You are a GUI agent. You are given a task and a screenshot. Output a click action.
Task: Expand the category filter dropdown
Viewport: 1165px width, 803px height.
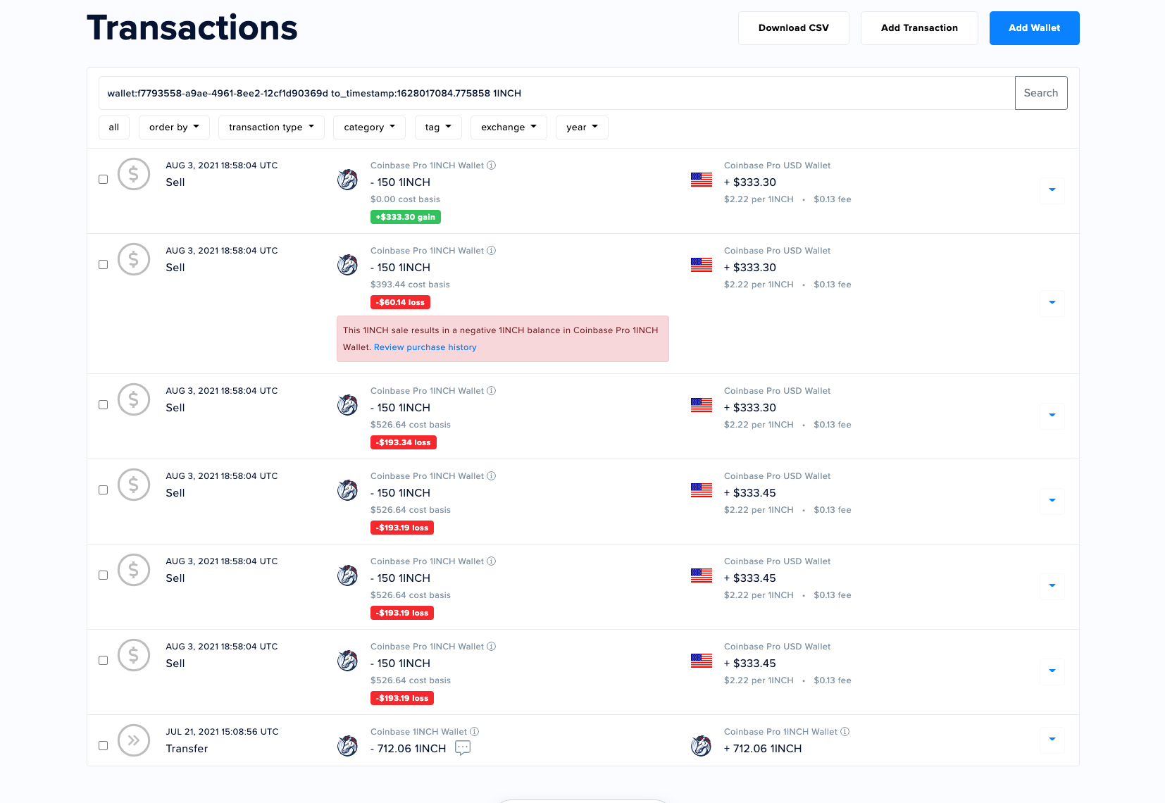(369, 127)
